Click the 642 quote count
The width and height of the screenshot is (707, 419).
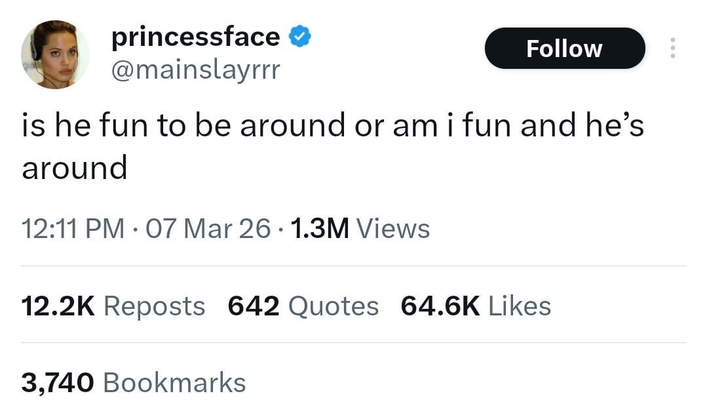coord(254,306)
